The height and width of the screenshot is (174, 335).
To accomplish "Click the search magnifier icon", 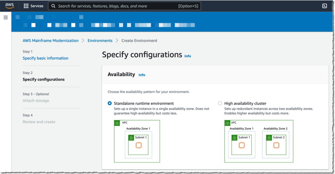I will [x=53, y=6].
